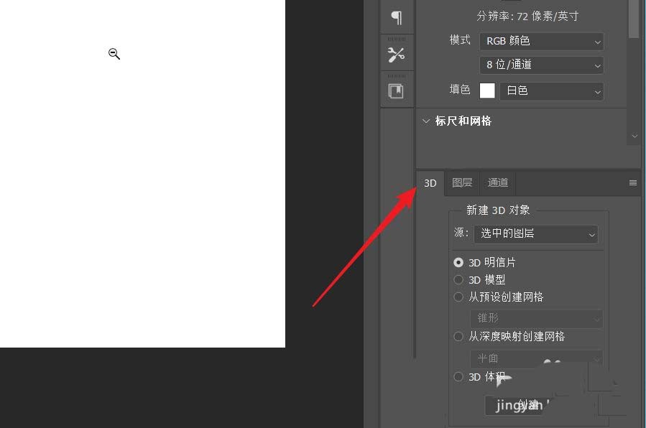Open the RGB 颜色 mode dropdown
646x428 pixels.
(x=541, y=41)
